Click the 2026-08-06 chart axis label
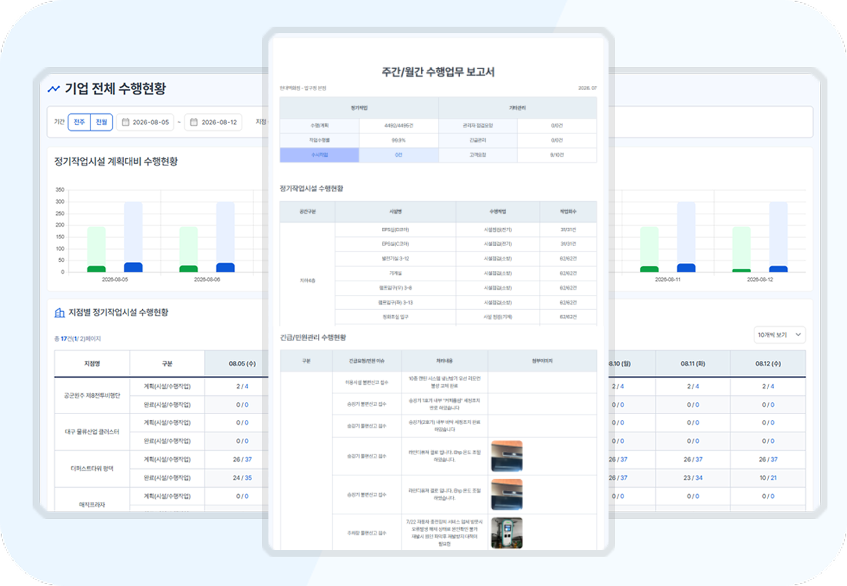 click(206, 279)
